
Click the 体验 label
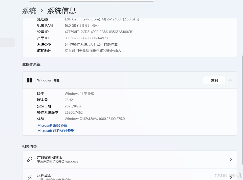41,119
